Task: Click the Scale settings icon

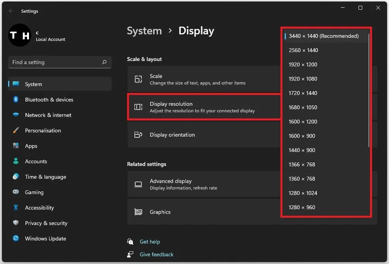Action: [x=138, y=79]
